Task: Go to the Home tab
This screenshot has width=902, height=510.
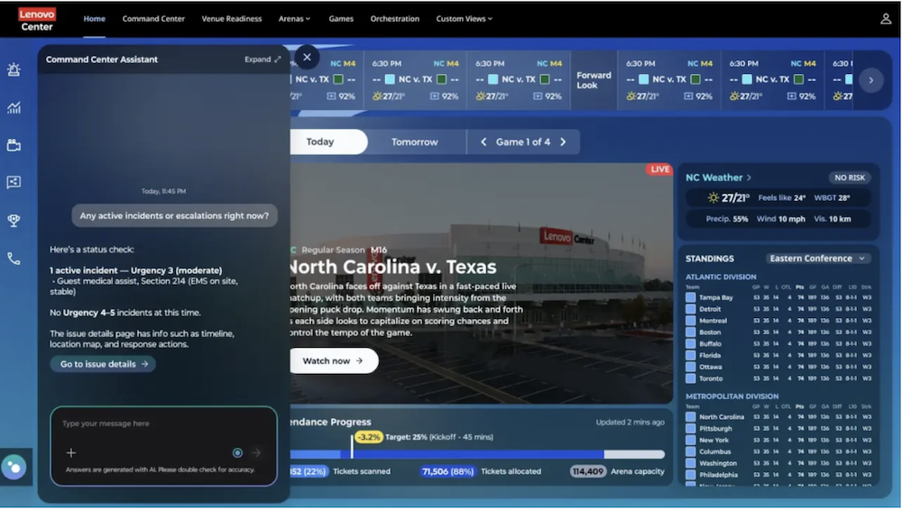Action: pyautogui.click(x=95, y=19)
